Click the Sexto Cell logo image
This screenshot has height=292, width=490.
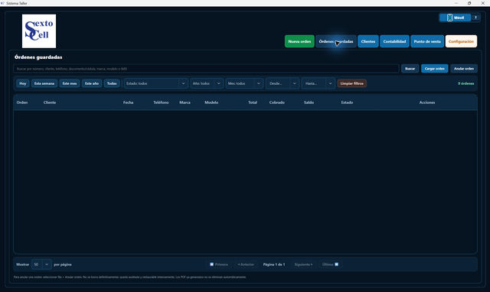point(39,31)
